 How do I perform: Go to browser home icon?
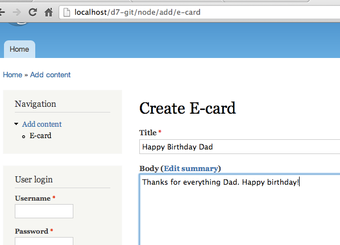click(48, 12)
